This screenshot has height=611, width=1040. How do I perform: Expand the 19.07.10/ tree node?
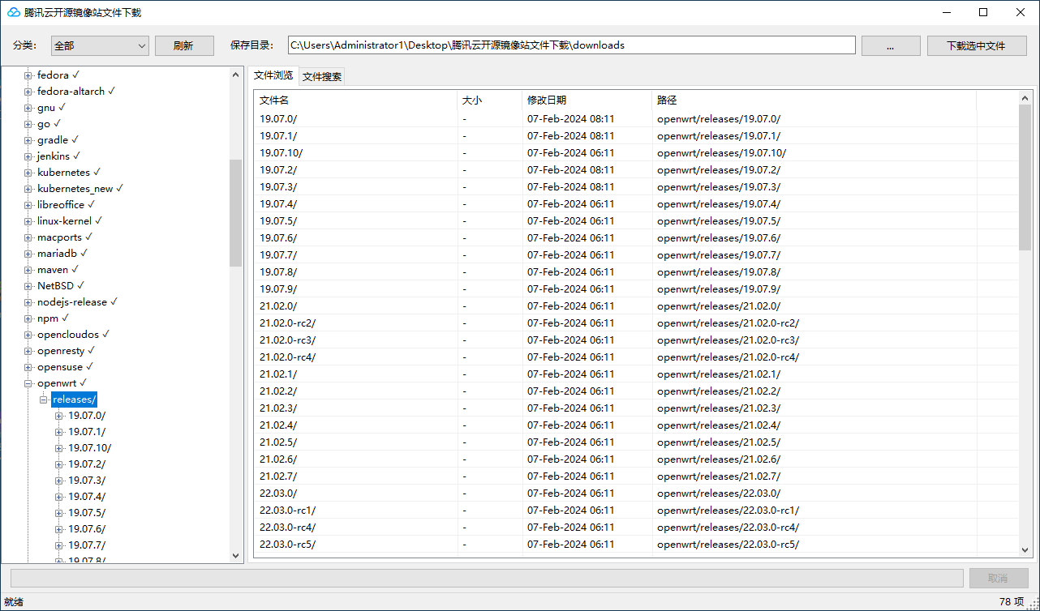coord(59,448)
